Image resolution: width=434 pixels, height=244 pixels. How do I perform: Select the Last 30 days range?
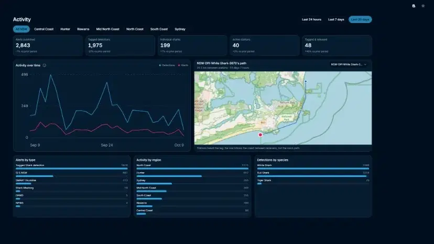tap(360, 20)
